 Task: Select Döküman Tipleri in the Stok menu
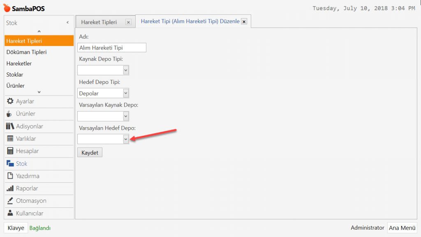pyautogui.click(x=26, y=52)
